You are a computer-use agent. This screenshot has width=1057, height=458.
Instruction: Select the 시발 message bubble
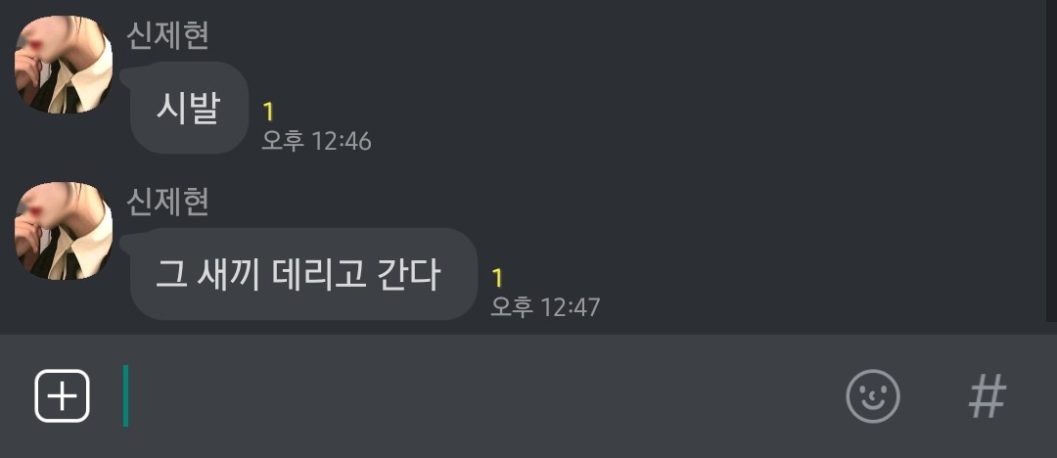(189, 108)
